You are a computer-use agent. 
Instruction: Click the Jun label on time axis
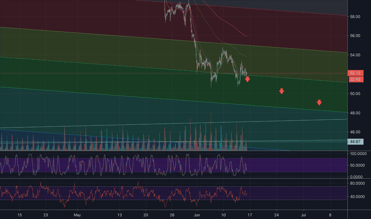click(197, 215)
